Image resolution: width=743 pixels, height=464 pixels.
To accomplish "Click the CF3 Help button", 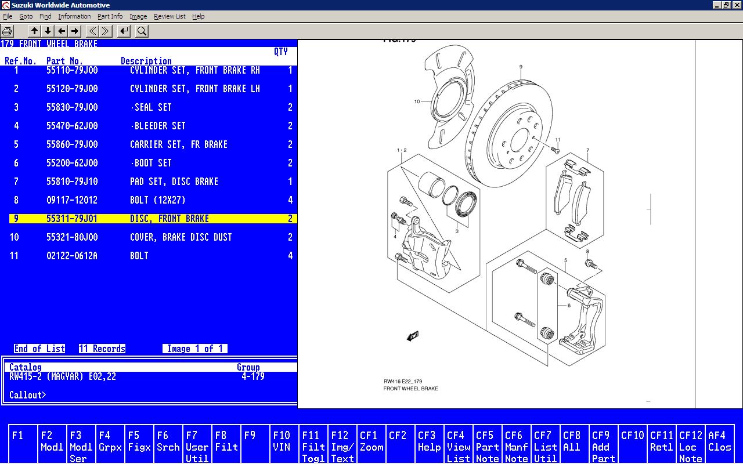I will [x=430, y=444].
